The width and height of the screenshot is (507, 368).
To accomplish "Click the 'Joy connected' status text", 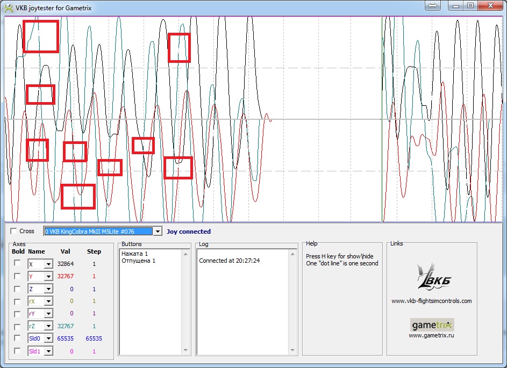I will pyautogui.click(x=189, y=232).
